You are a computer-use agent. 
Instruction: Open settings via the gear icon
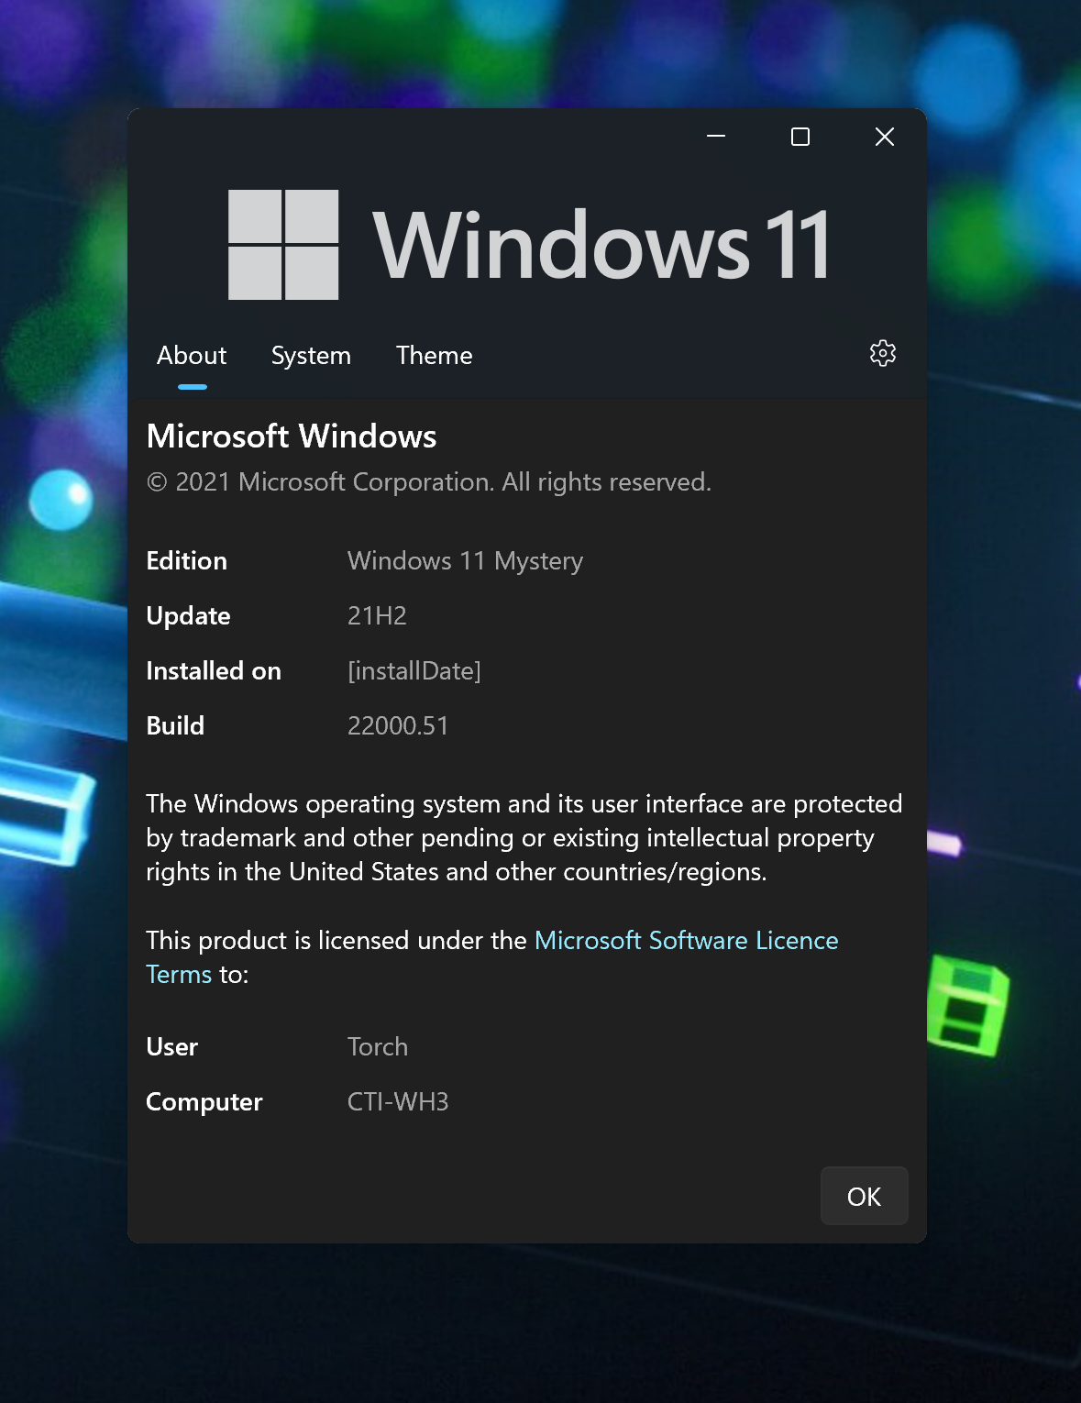click(882, 354)
